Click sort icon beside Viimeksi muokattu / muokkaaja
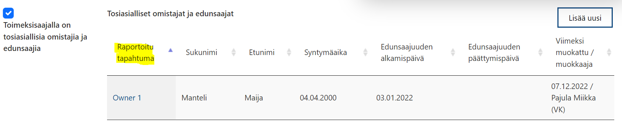This screenshot has width=622, height=137. click(609, 52)
